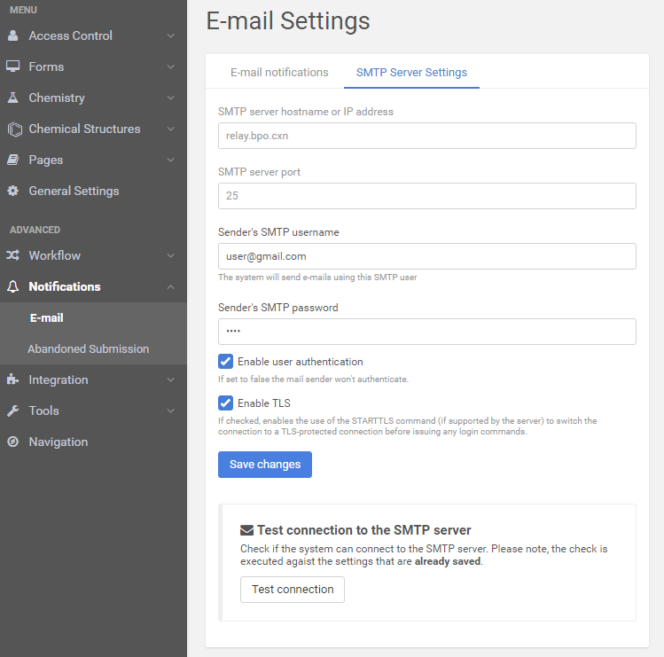Image resolution: width=664 pixels, height=657 pixels.
Task: Click the Navigation compass icon
Action: pos(13,442)
